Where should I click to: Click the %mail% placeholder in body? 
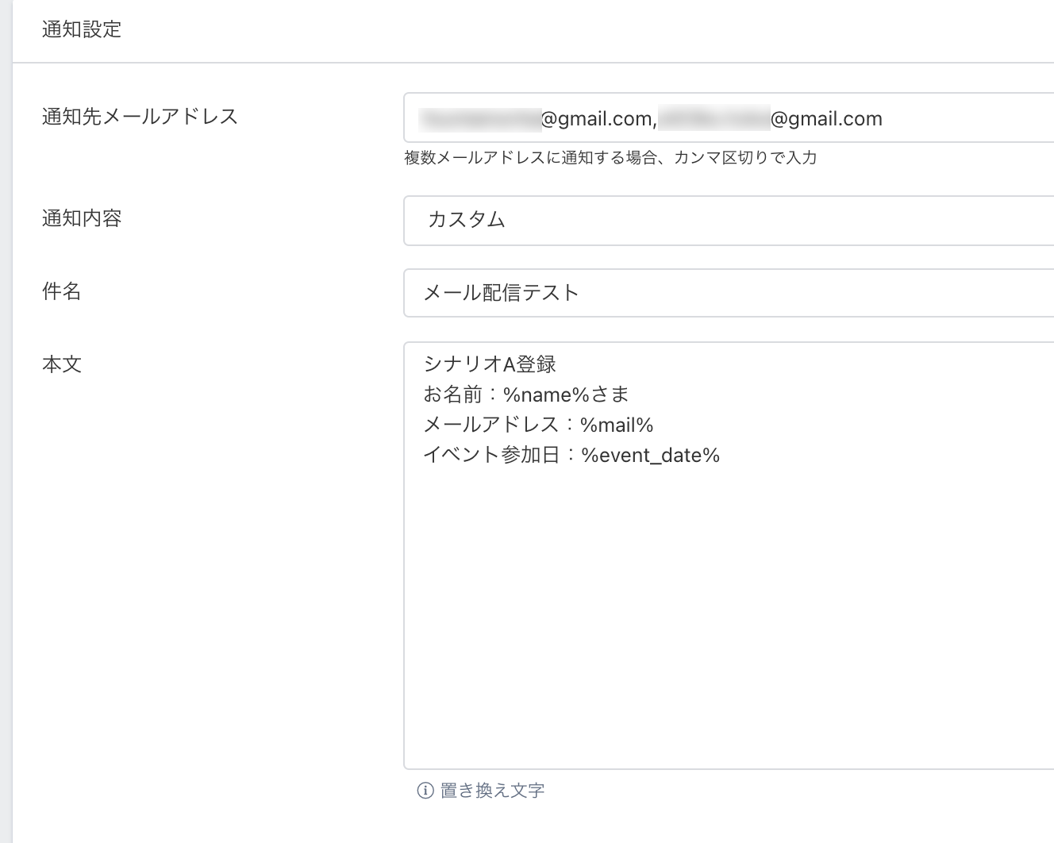click(617, 425)
